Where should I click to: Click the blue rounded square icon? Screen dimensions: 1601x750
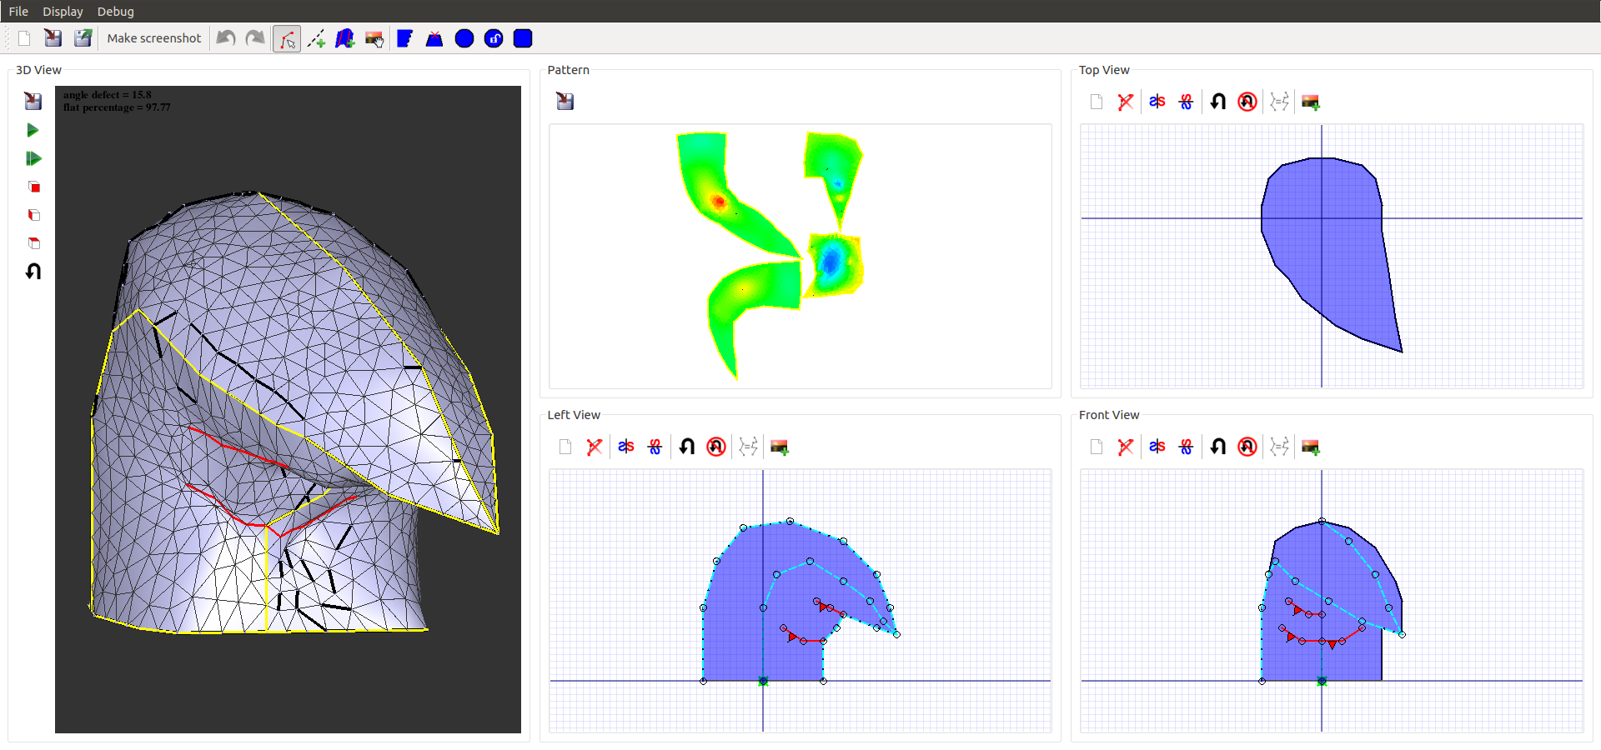point(523,38)
